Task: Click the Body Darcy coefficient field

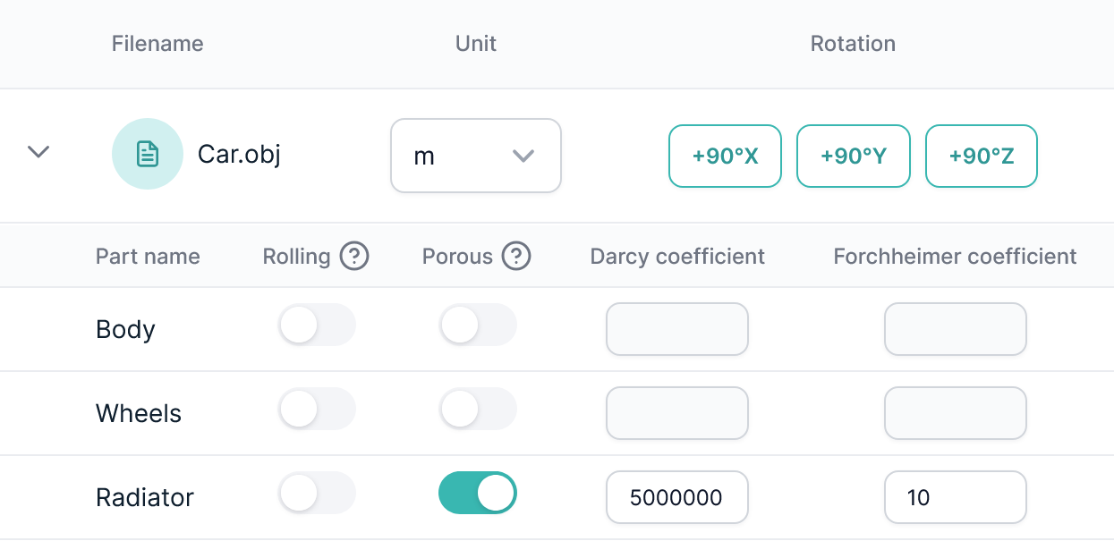Action: tap(676, 329)
